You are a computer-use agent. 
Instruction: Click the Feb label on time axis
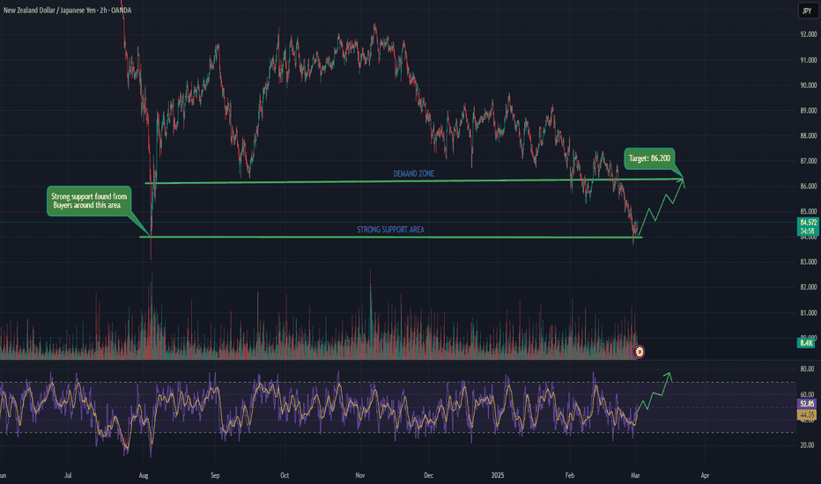point(570,475)
